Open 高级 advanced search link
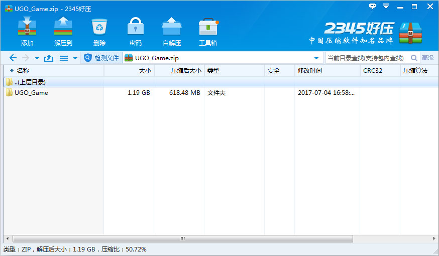Screen dimensions: 439x256 (428, 58)
